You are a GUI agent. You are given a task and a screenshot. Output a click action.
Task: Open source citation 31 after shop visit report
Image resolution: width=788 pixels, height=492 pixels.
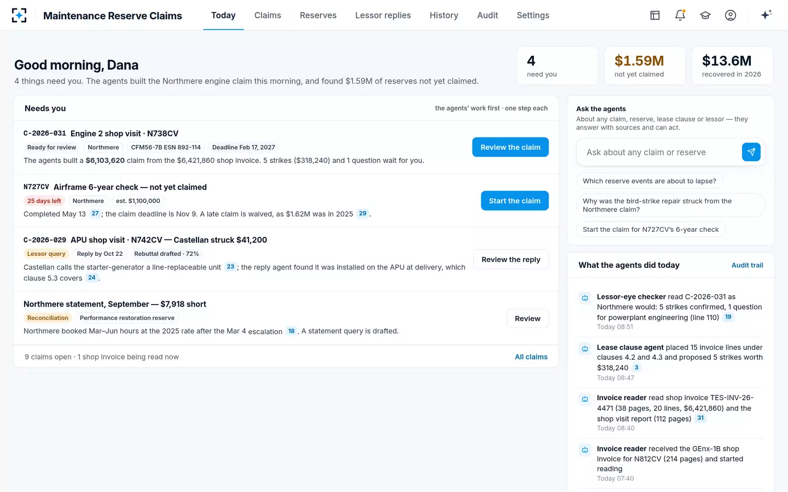click(x=701, y=418)
